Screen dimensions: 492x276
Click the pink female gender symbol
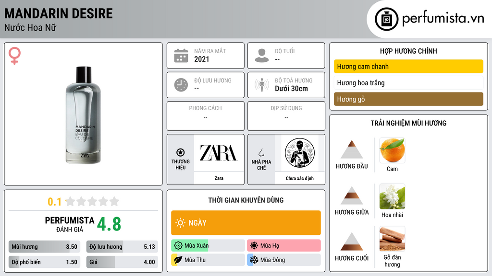14,56
